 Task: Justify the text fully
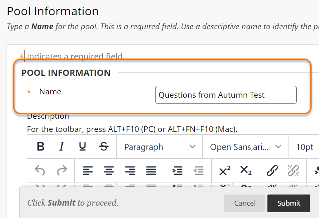151,170
